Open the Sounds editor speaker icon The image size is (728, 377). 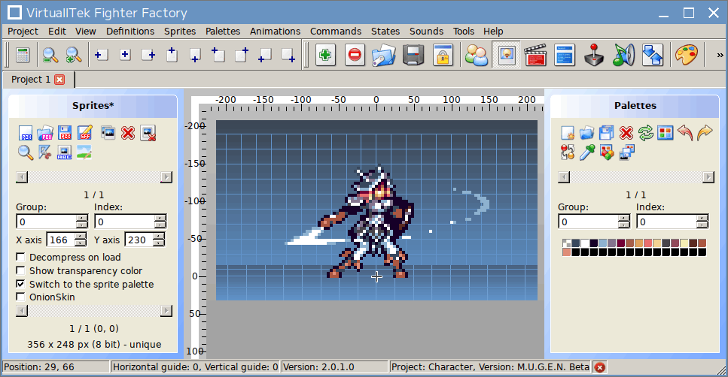[623, 55]
